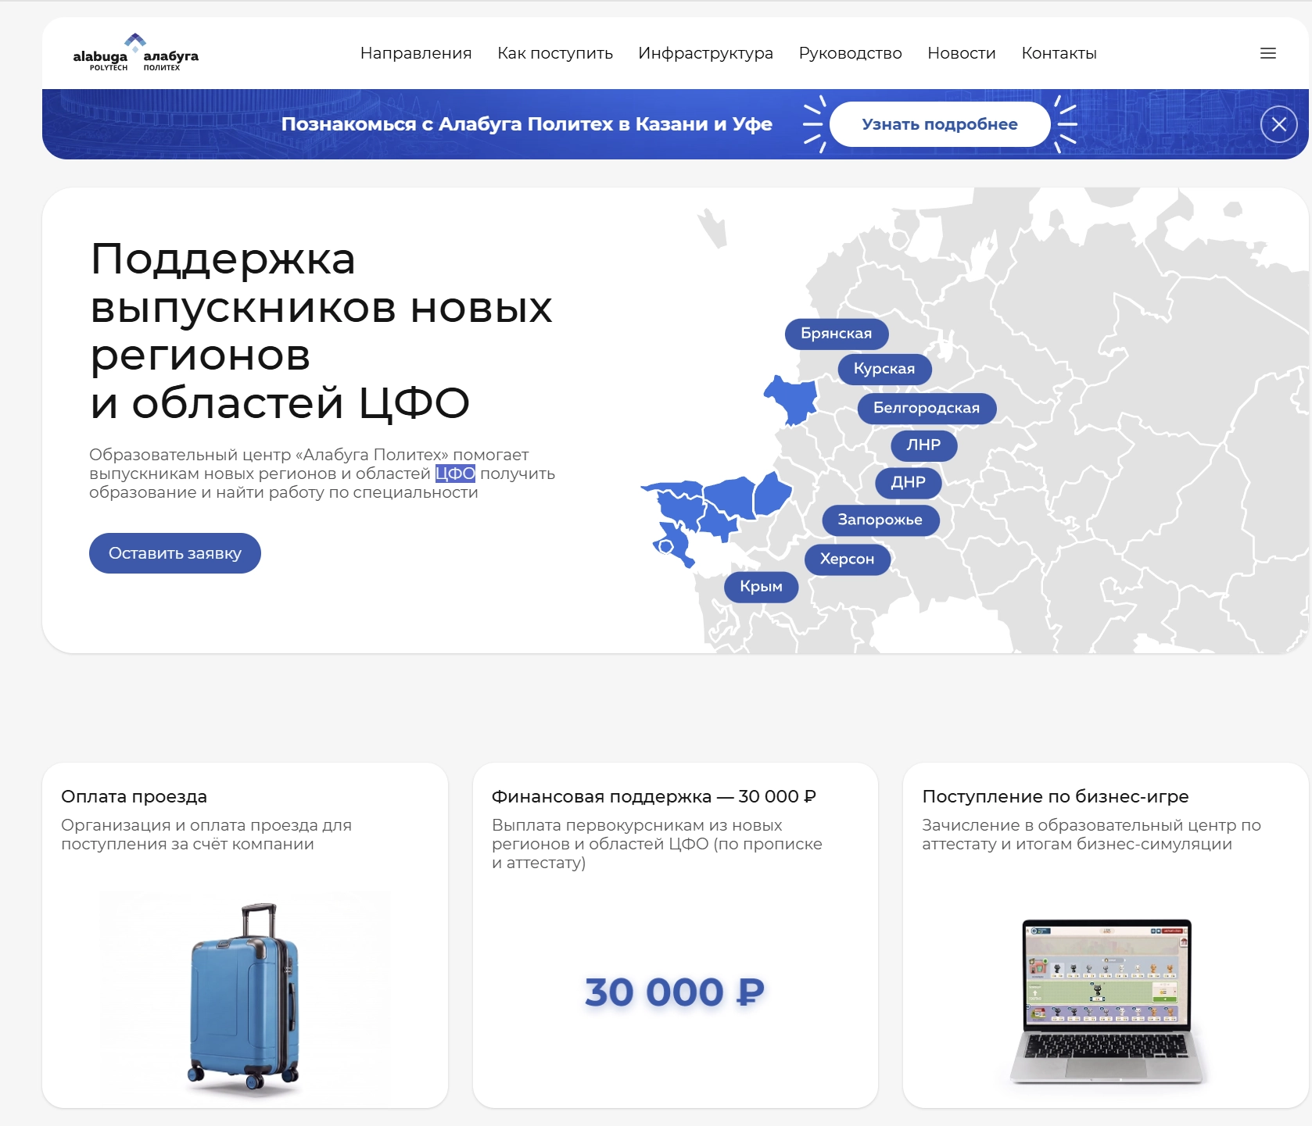The height and width of the screenshot is (1126, 1312).
Task: Click the main heading Поддержка выпускников
Action: [321, 331]
